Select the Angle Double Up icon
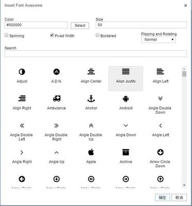192x206 pixels. pyautogui.click(x=91, y=126)
